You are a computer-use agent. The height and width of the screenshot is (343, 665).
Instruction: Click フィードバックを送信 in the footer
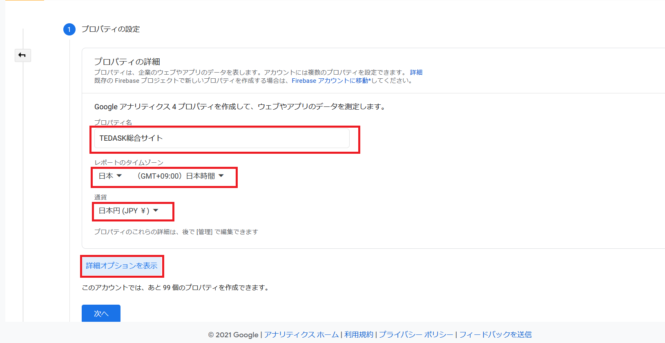(495, 335)
